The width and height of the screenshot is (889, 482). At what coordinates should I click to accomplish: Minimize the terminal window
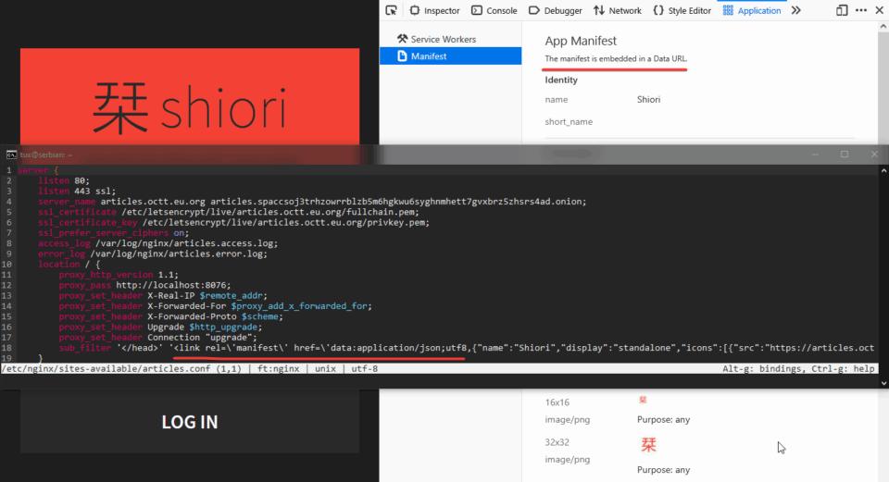[x=815, y=154]
